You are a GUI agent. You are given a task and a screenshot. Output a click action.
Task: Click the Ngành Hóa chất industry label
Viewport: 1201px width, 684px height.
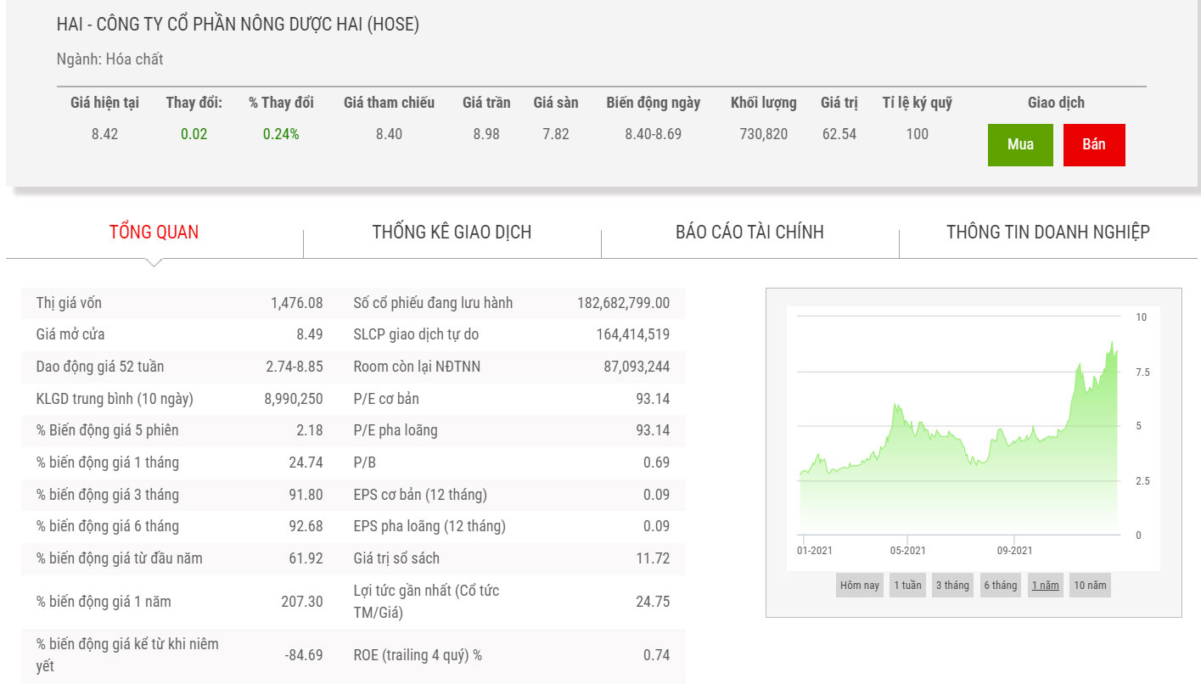[109, 59]
